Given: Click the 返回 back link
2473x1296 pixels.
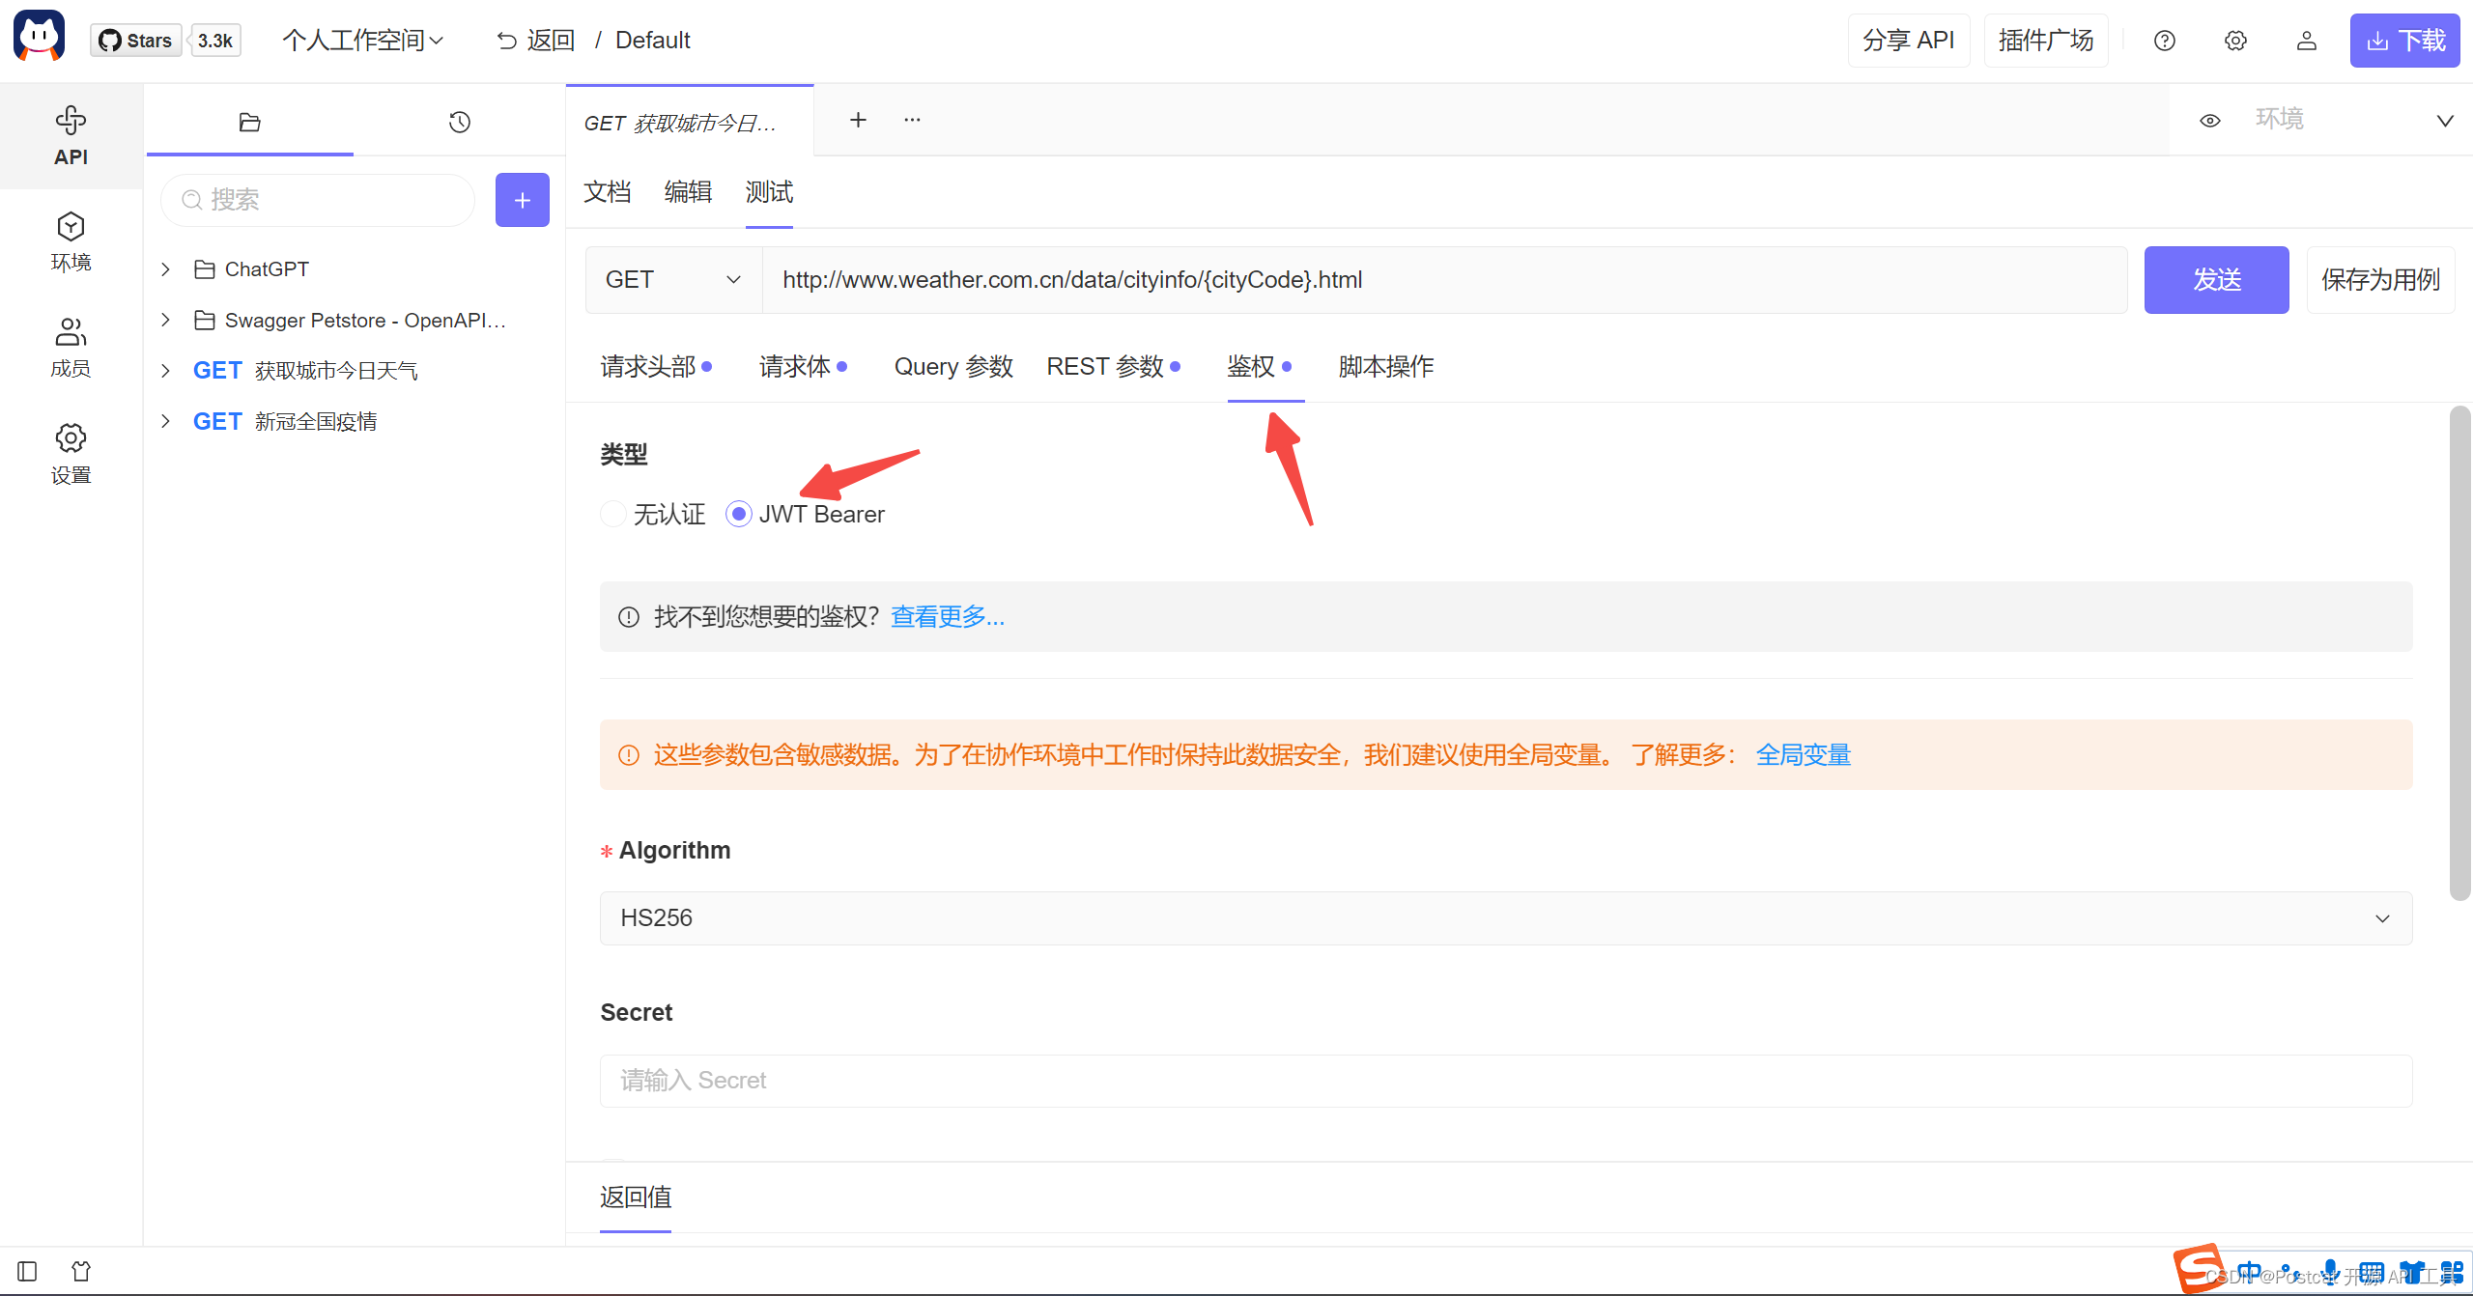Looking at the screenshot, I should 535,41.
